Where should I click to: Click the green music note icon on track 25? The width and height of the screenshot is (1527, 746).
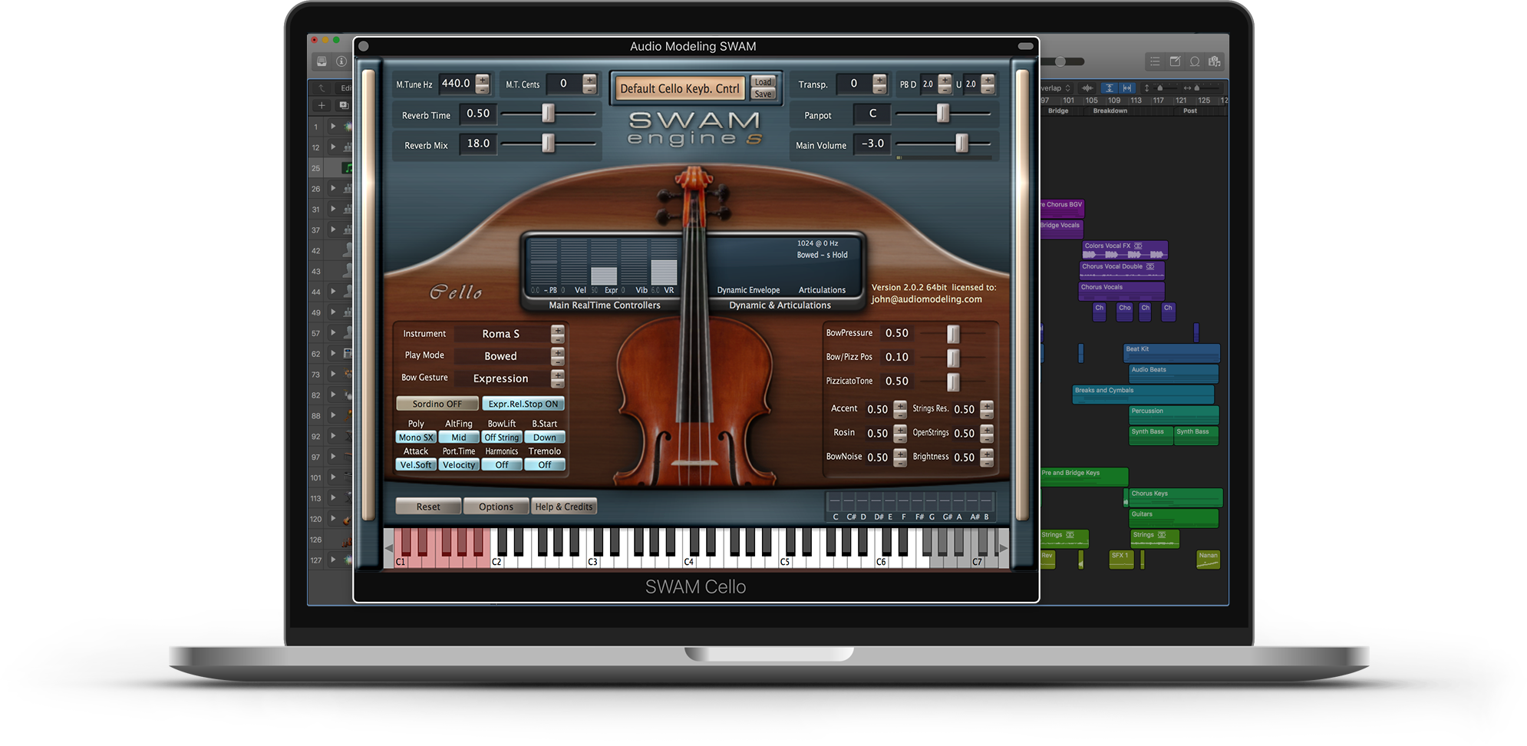(x=348, y=168)
